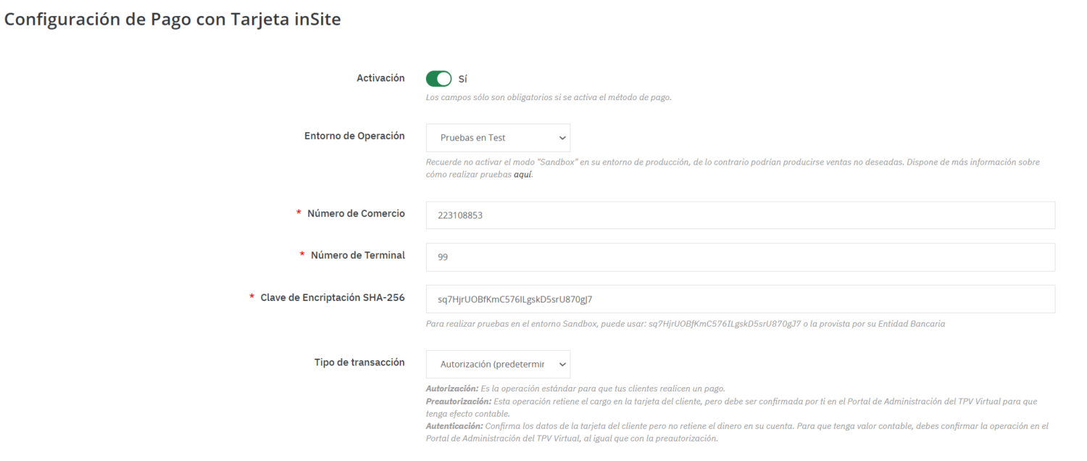The image size is (1087, 461).
Task: Select the Clave de Encriptación SHA-256 field
Action: (x=740, y=299)
